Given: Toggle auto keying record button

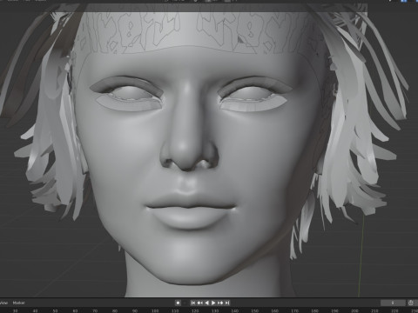Looking at the screenshot, I should [178, 303].
